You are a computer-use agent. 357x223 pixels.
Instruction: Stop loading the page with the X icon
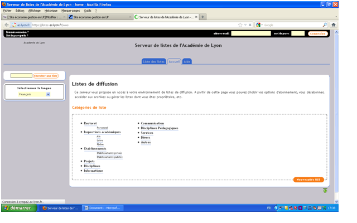click(x=250, y=25)
